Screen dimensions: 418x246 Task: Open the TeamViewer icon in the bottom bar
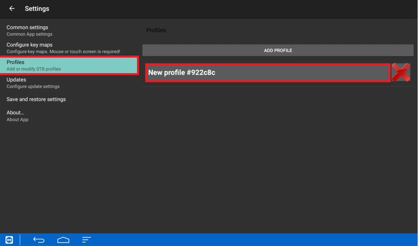9,240
